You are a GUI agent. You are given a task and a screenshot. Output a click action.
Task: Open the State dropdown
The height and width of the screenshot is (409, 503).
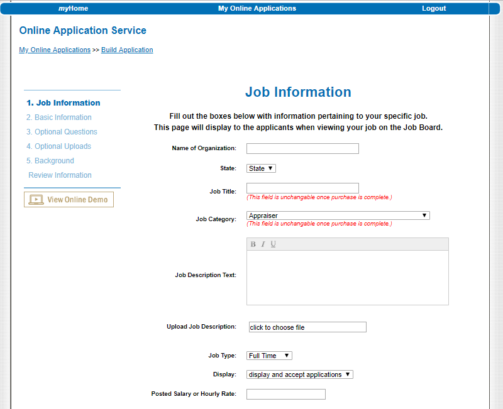coord(261,168)
